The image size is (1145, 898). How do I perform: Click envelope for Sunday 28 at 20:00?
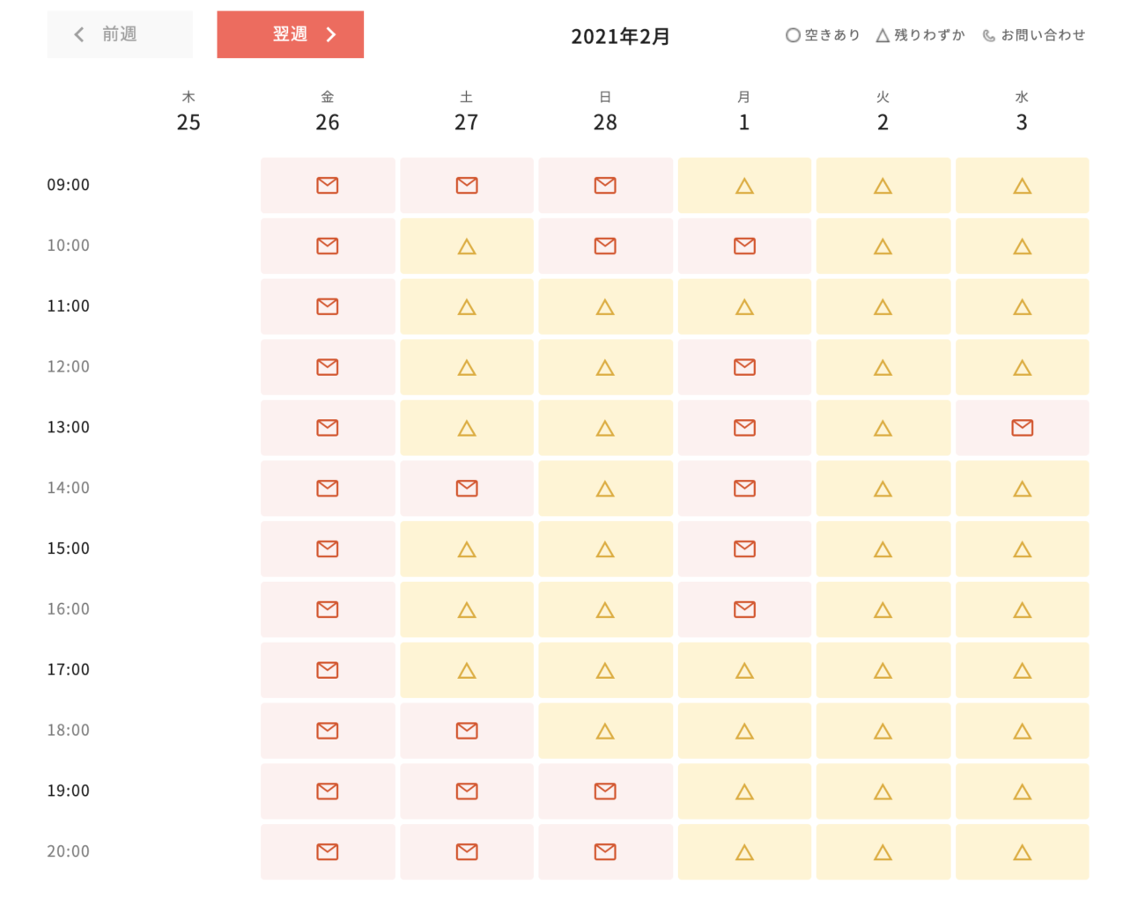pos(605,852)
